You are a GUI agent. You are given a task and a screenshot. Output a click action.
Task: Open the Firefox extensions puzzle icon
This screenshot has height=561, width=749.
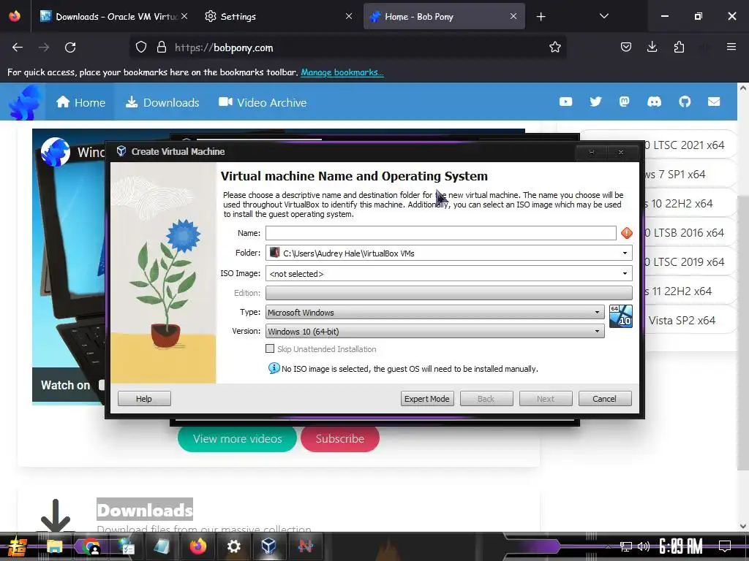pyautogui.click(x=679, y=47)
